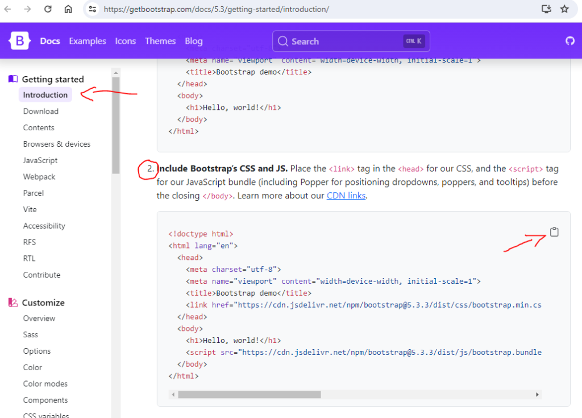The width and height of the screenshot is (582, 418).
Task: Click the Bootstrap logo icon
Action: point(20,41)
